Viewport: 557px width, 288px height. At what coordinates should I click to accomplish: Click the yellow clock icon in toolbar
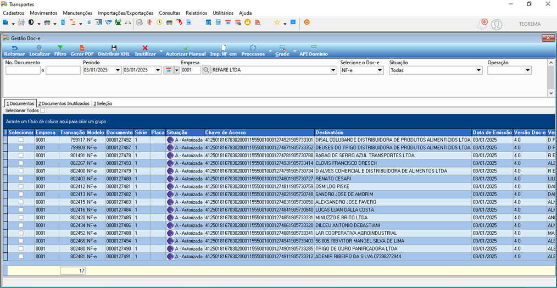[159, 23]
